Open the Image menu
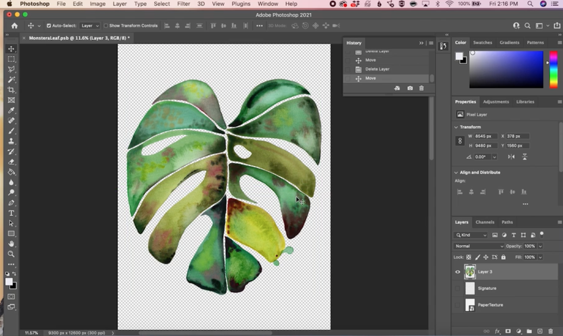 pos(97,4)
